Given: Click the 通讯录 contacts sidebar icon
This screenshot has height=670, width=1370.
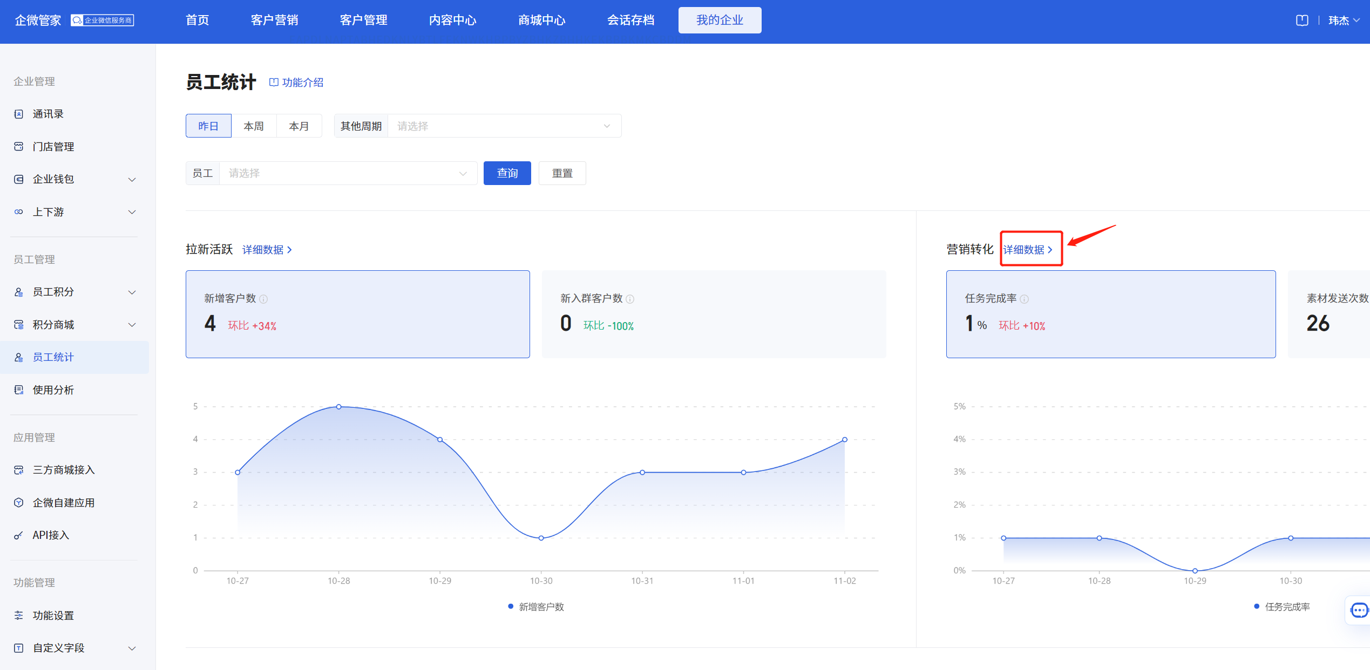Looking at the screenshot, I should [x=19, y=114].
